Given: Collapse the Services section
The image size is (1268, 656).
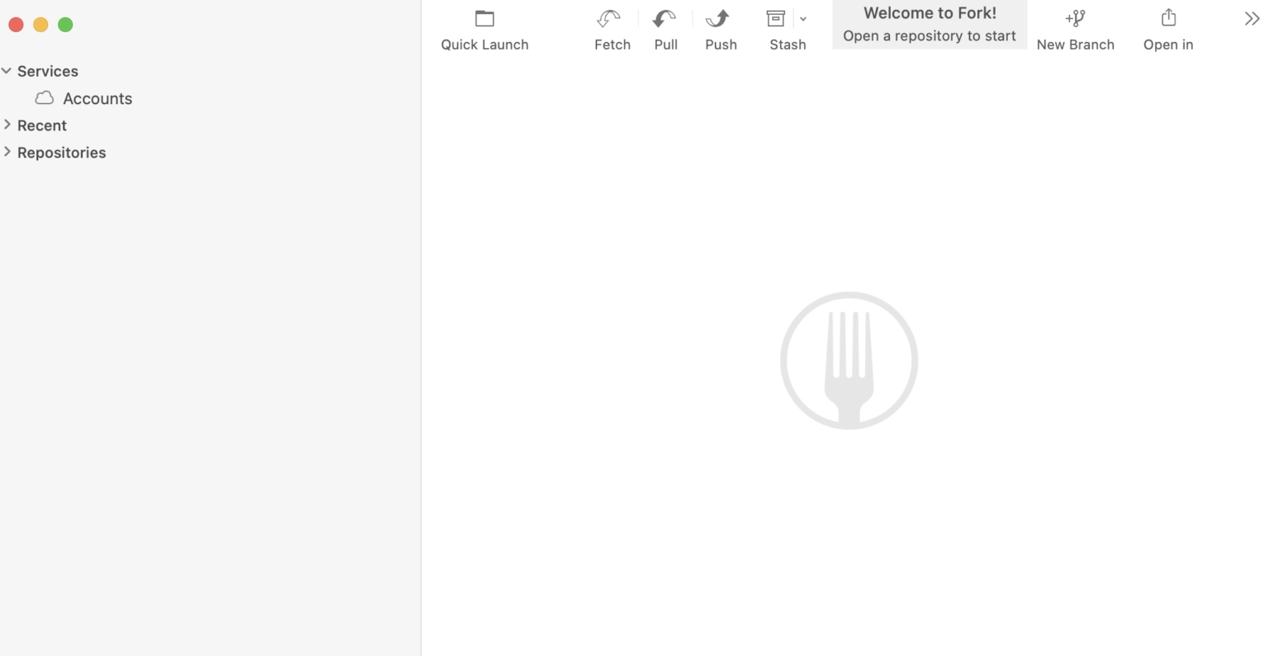Looking at the screenshot, I should (7, 71).
